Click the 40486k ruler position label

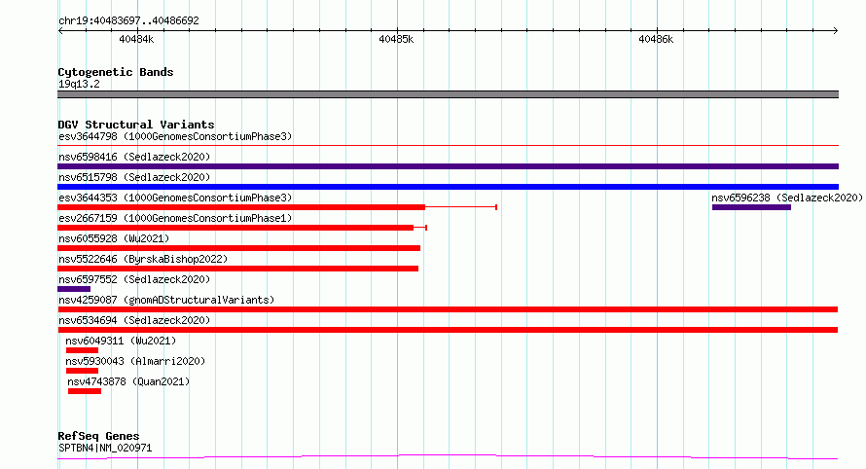point(656,39)
